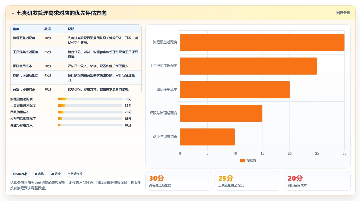The width and height of the screenshot is (361, 201).
Task: Click the chart bar for 商业与部署约束
Action: point(207,137)
